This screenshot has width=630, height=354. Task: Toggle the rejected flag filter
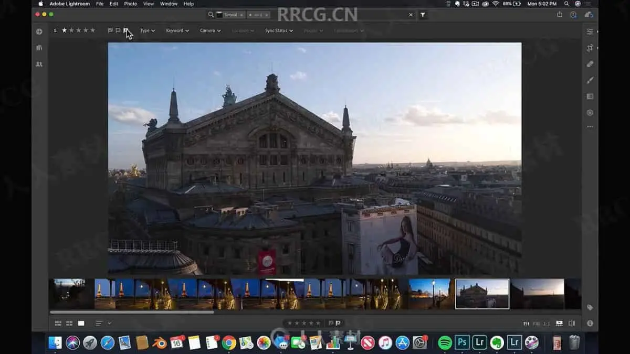(x=126, y=30)
